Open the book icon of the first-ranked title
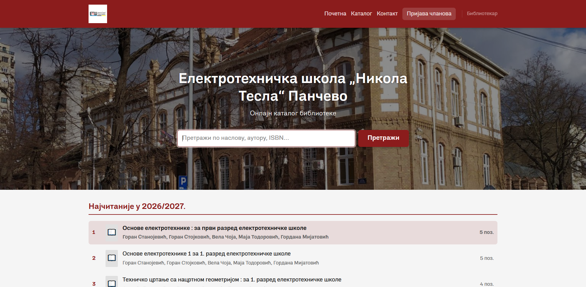Viewport: 586px width, 287px height. [x=112, y=232]
